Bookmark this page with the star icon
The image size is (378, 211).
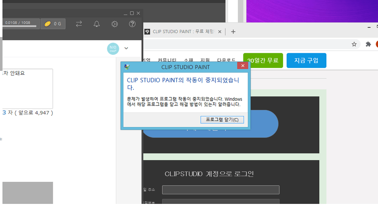pos(354,44)
